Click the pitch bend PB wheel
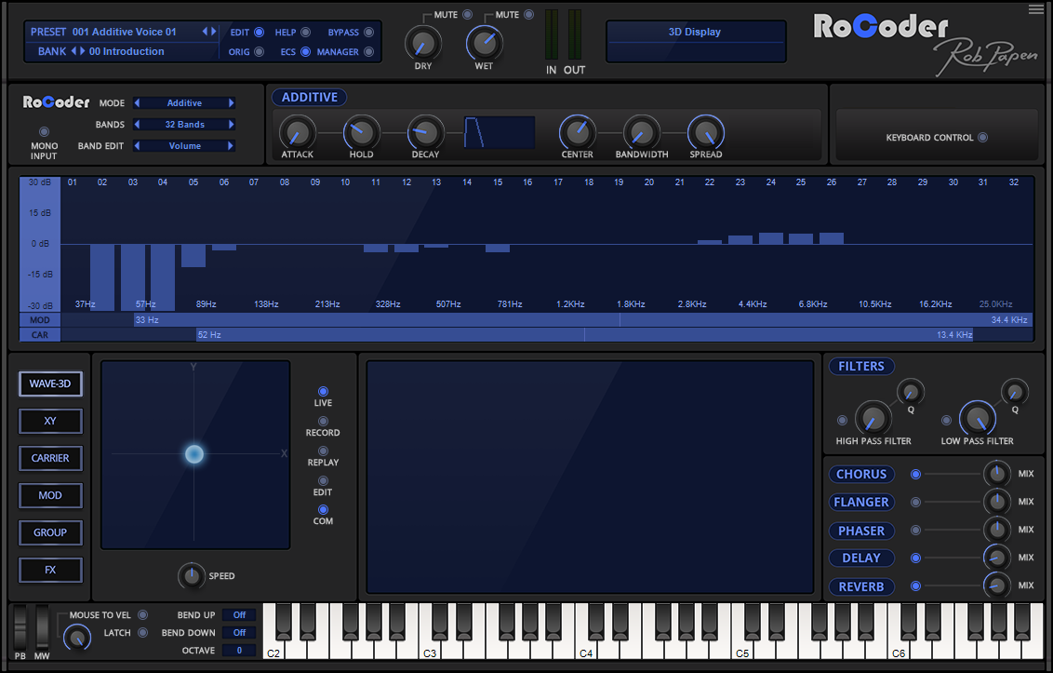Screen dimensions: 1053x673 (x=20, y=626)
